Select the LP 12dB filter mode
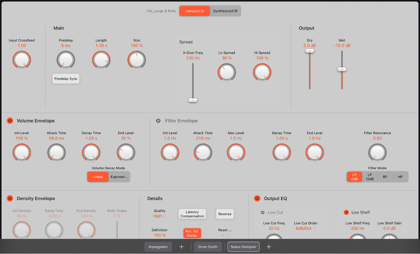The height and width of the screenshot is (254, 420). [369, 177]
